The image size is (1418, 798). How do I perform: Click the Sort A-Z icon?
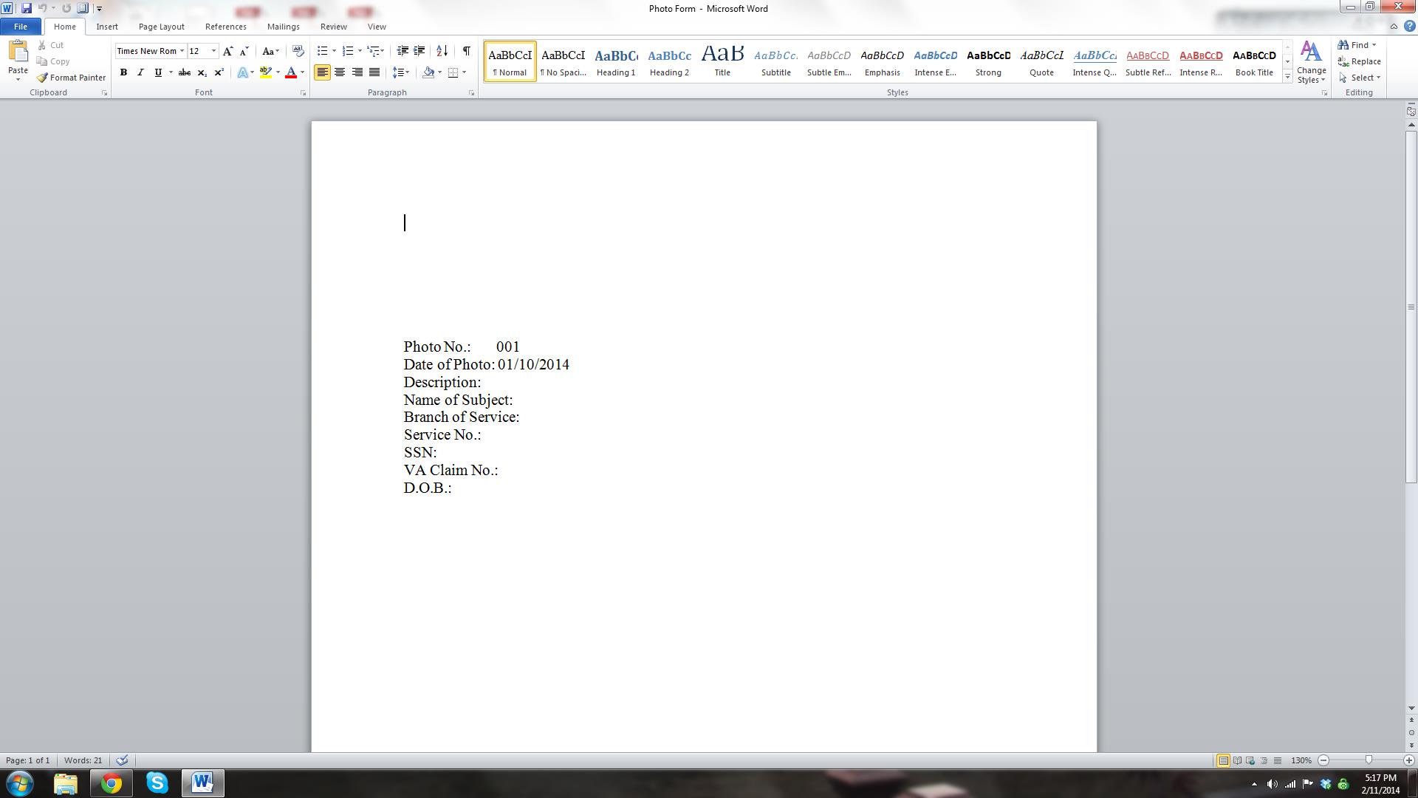(x=442, y=51)
